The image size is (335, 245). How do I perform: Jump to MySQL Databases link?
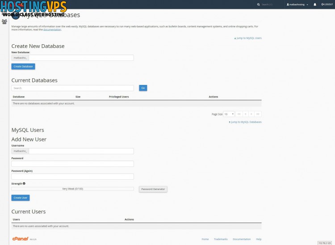coord(245,122)
